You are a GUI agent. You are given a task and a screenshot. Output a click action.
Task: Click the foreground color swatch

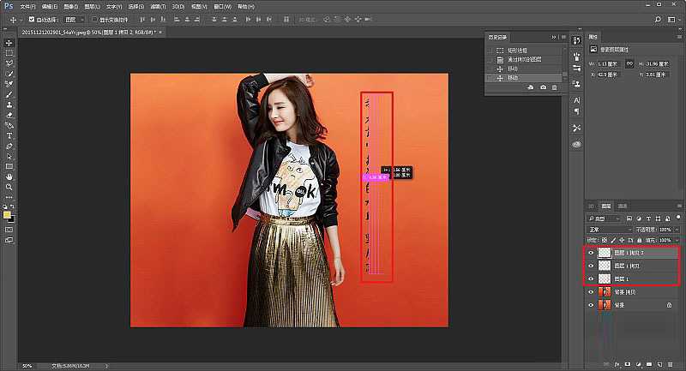7,214
